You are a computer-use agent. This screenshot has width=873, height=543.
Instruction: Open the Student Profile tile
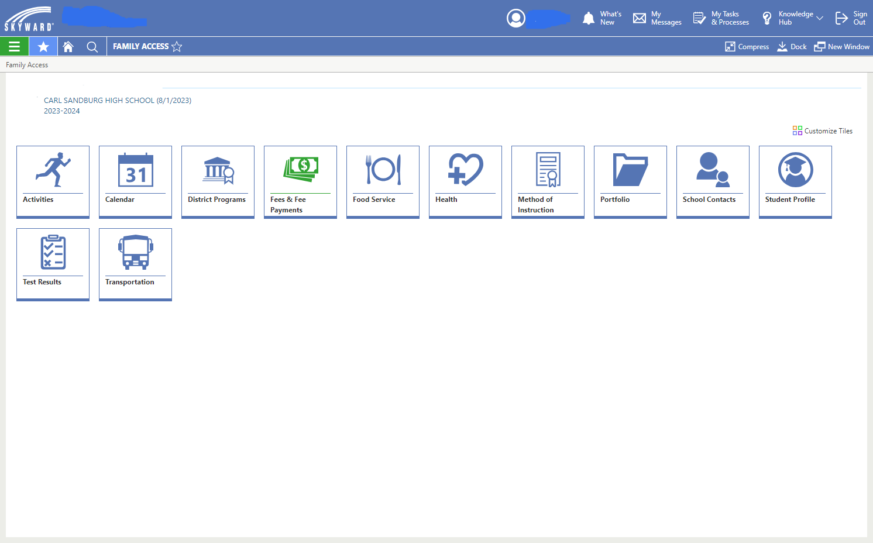pos(795,182)
